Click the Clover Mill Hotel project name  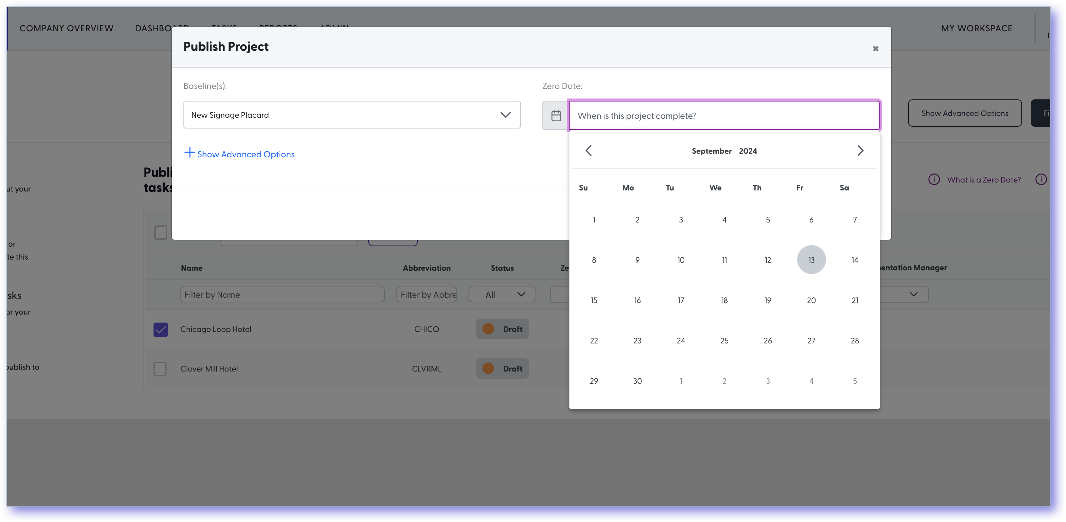[209, 369]
